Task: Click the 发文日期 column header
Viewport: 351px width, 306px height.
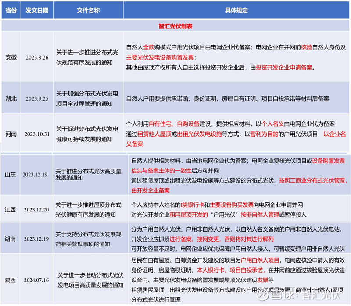Action: 37,10
